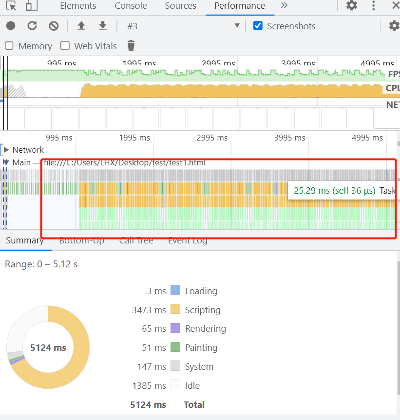This screenshot has height=420, width=400.
Task: Switch to the Event Log tab
Action: click(188, 240)
